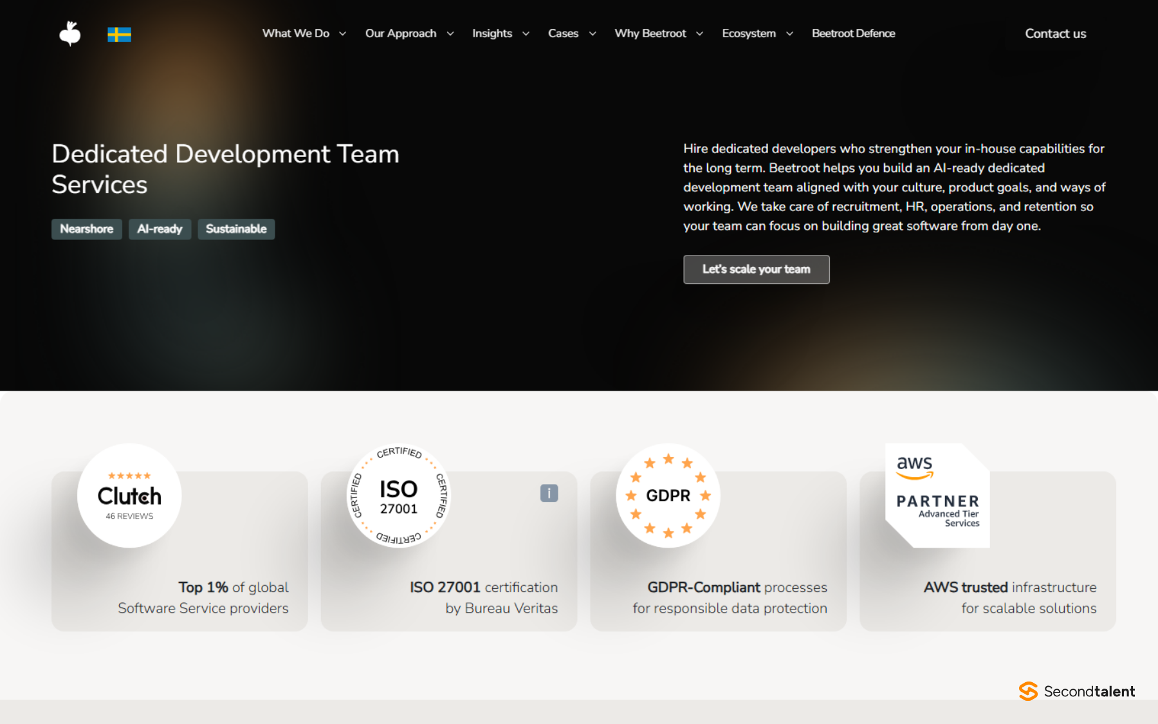The width and height of the screenshot is (1158, 724).
Task: Switch language with the Swedish flag icon
Action: pyautogui.click(x=119, y=34)
